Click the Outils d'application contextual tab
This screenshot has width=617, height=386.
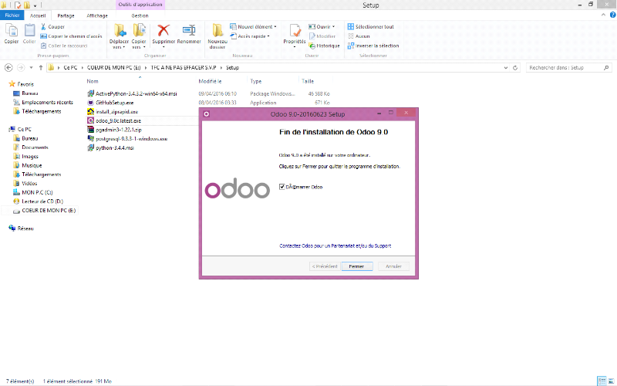point(140,5)
